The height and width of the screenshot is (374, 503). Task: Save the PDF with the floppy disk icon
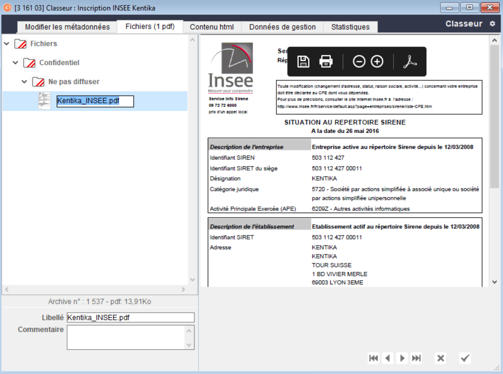pyautogui.click(x=304, y=62)
